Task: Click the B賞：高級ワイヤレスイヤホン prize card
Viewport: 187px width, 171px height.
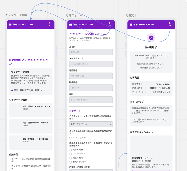Action: 31,126
